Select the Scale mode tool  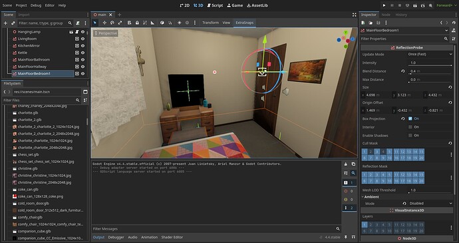120,23
